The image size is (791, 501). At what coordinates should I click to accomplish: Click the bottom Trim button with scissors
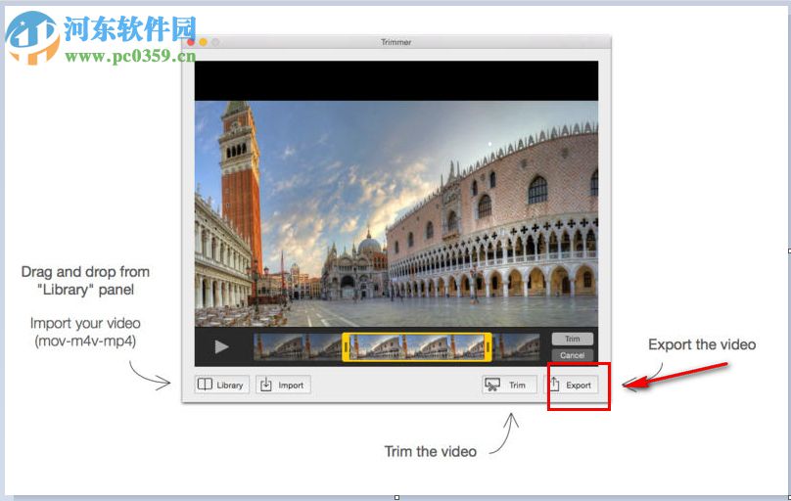coord(509,385)
